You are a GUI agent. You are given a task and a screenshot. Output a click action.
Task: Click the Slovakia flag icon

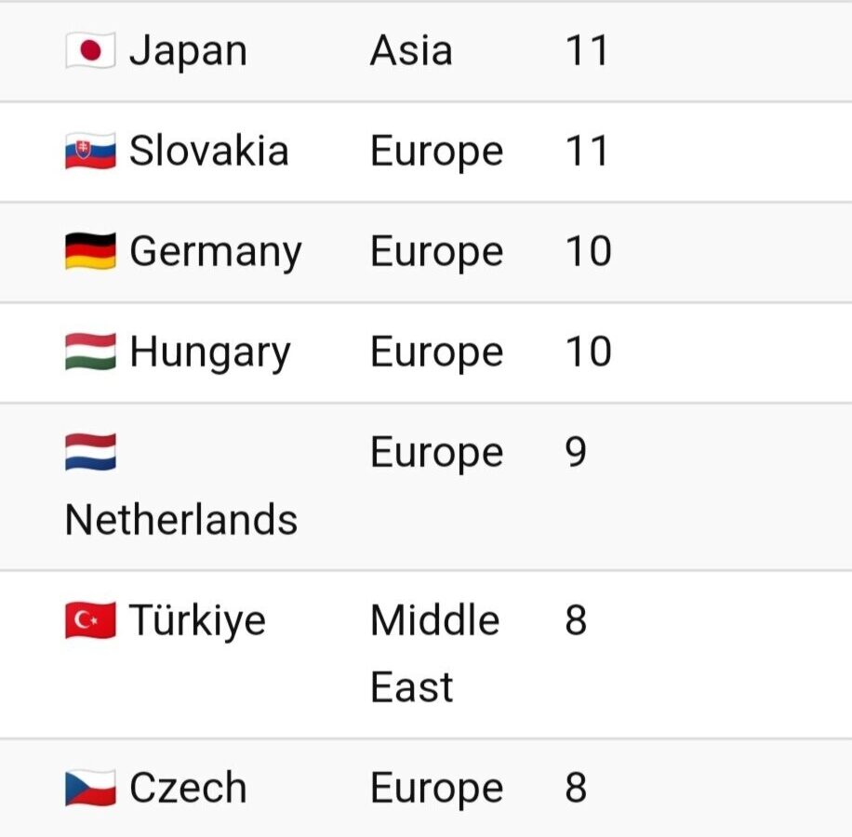click(90, 151)
